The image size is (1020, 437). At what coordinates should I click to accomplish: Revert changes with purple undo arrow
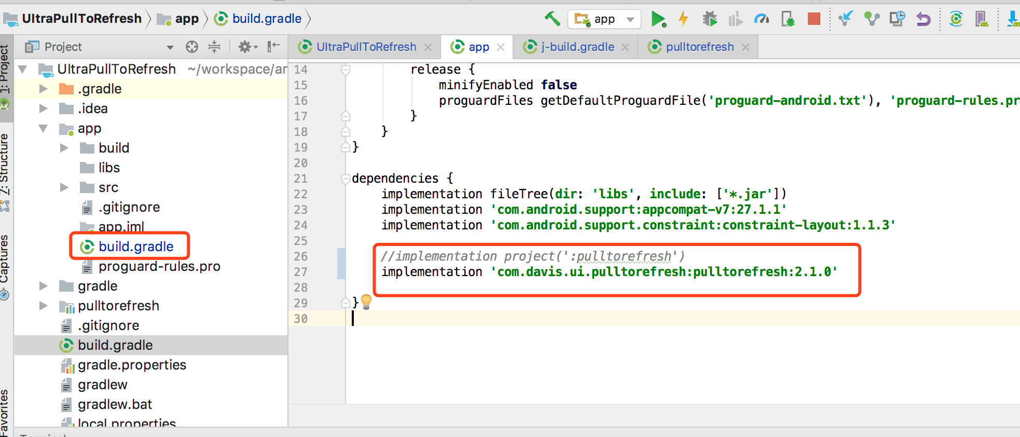[923, 19]
